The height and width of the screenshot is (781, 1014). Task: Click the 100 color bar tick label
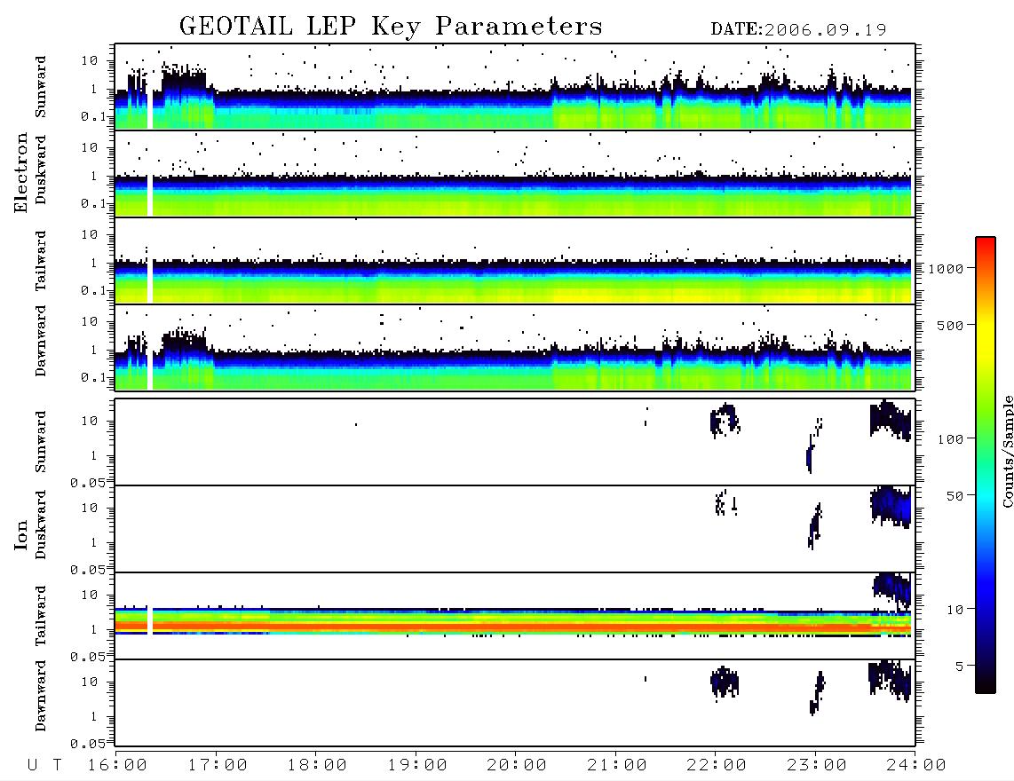(951, 439)
